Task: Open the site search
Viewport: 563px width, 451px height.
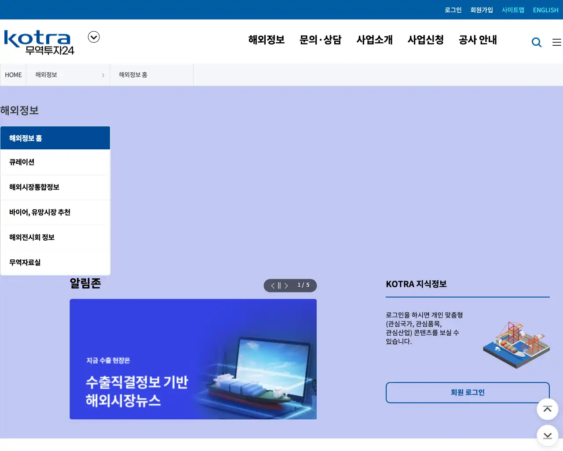Action: point(537,42)
